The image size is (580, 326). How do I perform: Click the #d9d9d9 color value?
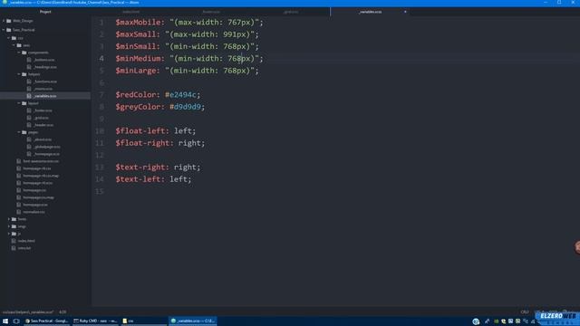point(185,107)
